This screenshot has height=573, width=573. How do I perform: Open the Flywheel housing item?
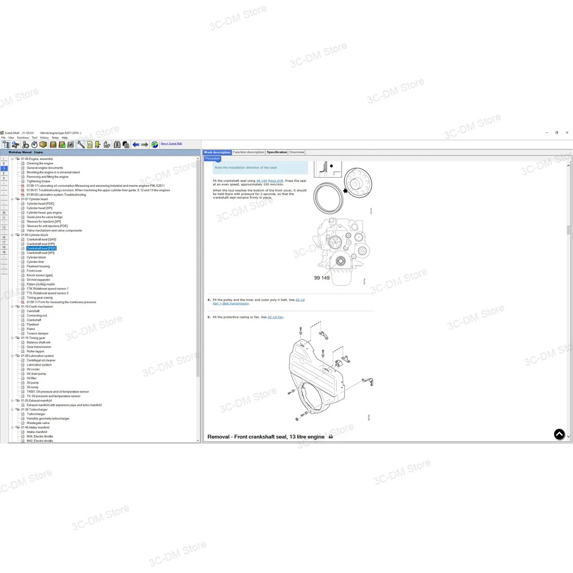click(38, 266)
